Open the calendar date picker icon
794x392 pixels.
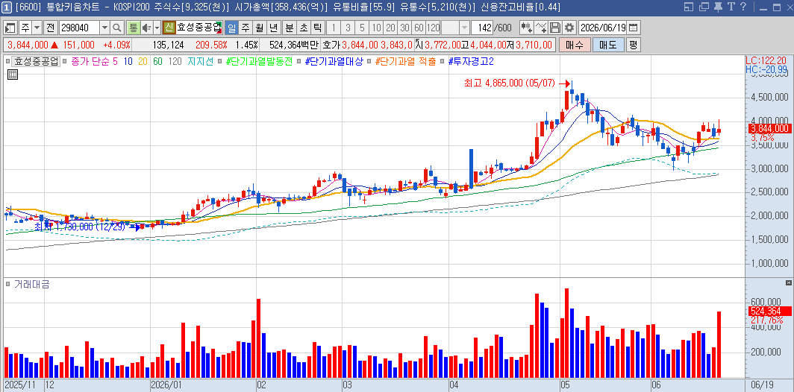coord(634,28)
